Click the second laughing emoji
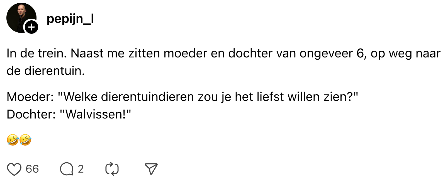The height and width of the screenshot is (179, 443). 25,140
